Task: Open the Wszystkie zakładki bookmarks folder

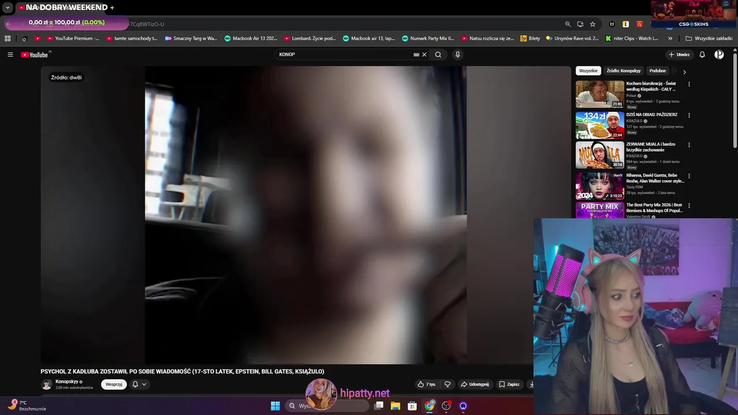Action: coord(709,39)
